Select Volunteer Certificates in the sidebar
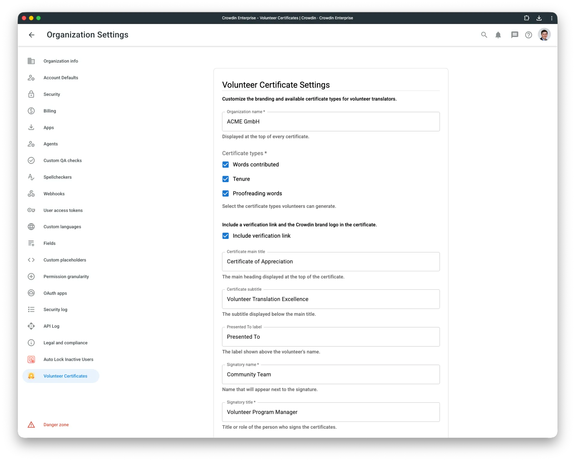This screenshot has height=461, width=575. click(66, 376)
